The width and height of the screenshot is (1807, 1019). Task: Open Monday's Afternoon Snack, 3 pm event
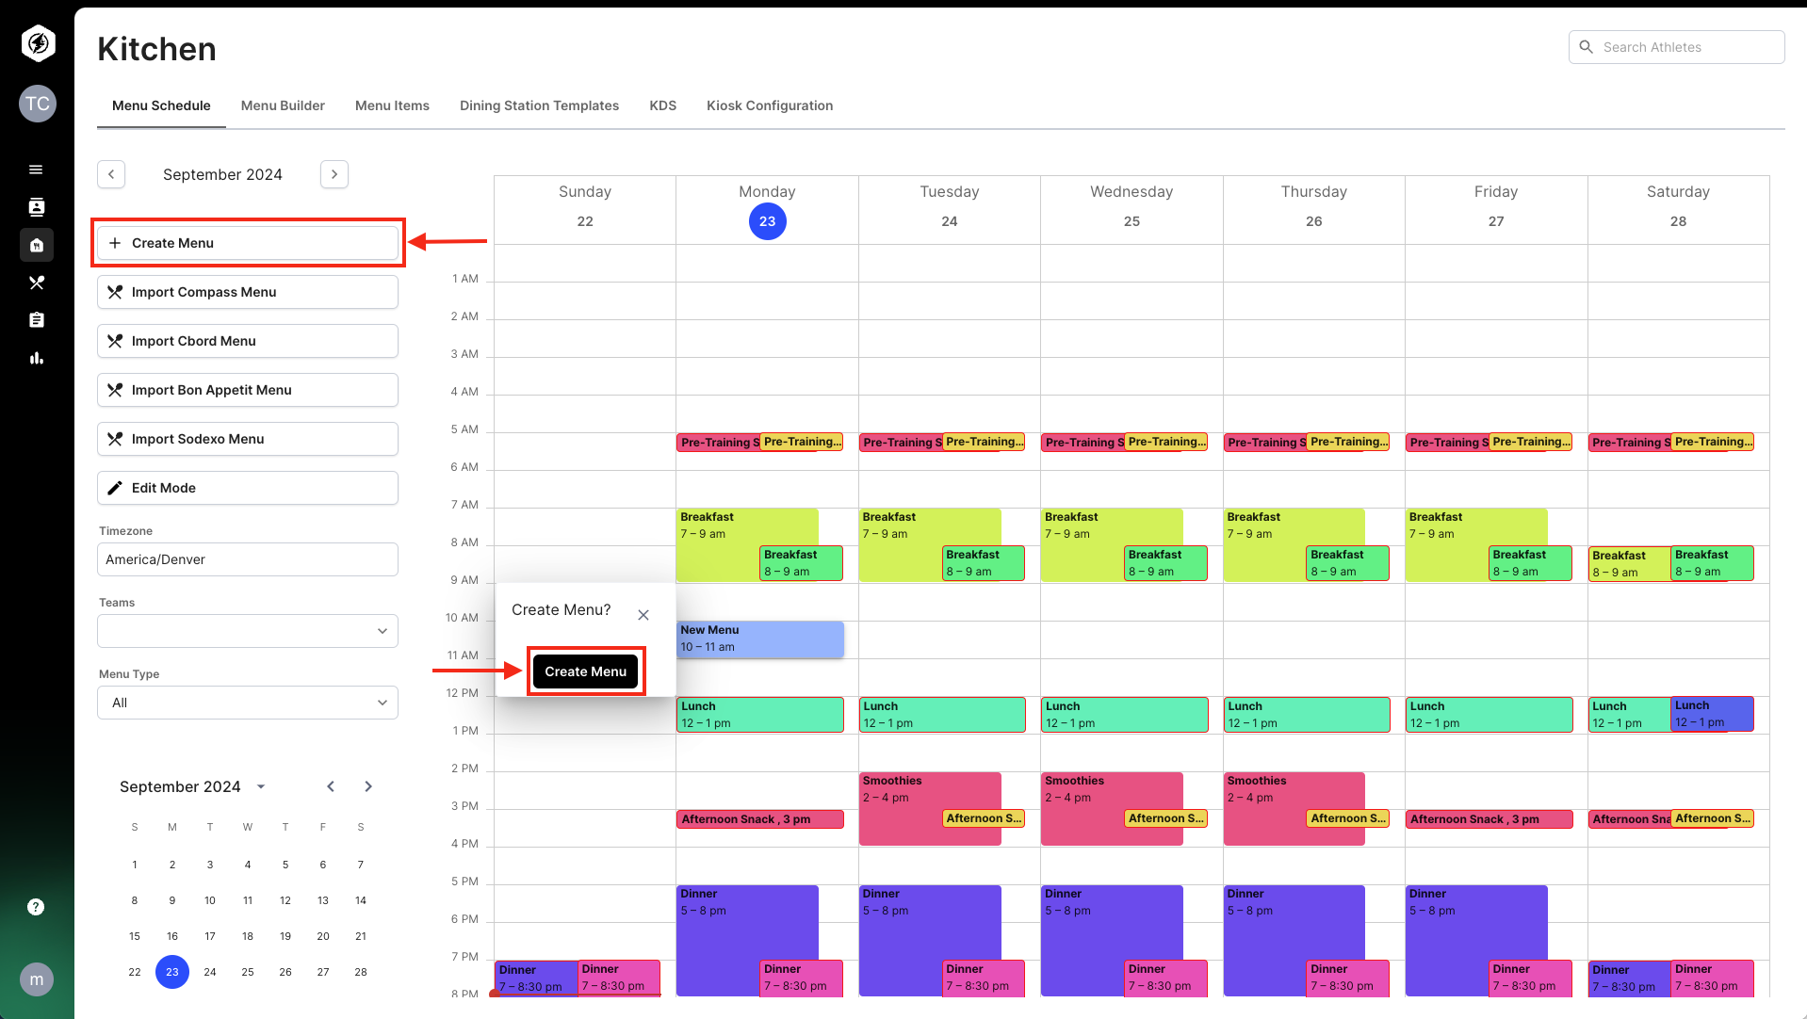760,819
